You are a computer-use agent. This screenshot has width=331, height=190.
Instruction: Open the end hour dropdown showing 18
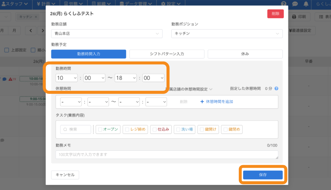pos(126,78)
